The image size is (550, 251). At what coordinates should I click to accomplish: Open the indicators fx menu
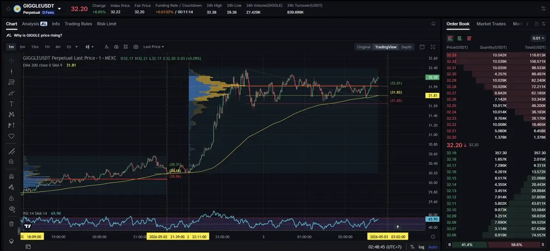[x=106, y=47]
